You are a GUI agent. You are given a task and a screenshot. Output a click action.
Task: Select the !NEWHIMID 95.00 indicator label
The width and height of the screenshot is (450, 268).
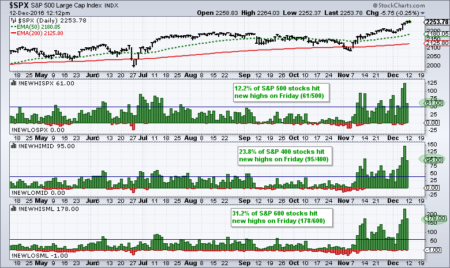46,146
